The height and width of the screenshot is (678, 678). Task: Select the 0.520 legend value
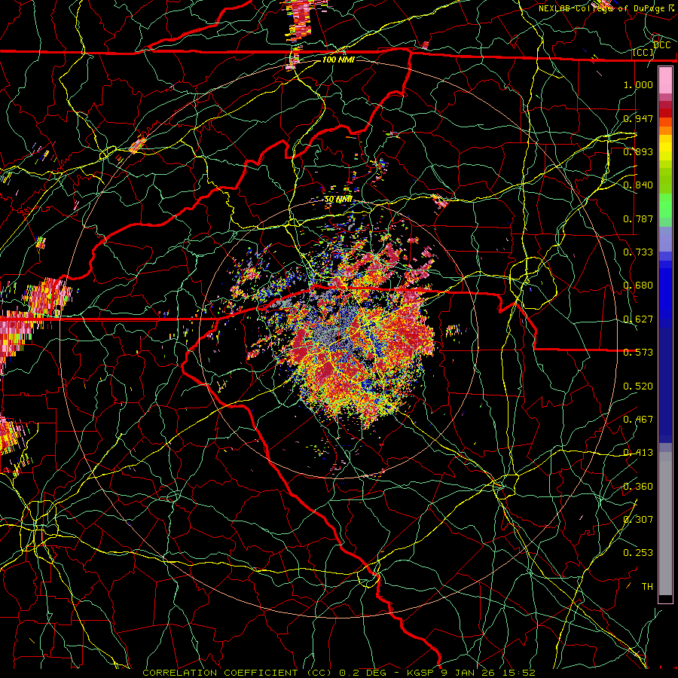click(x=638, y=386)
